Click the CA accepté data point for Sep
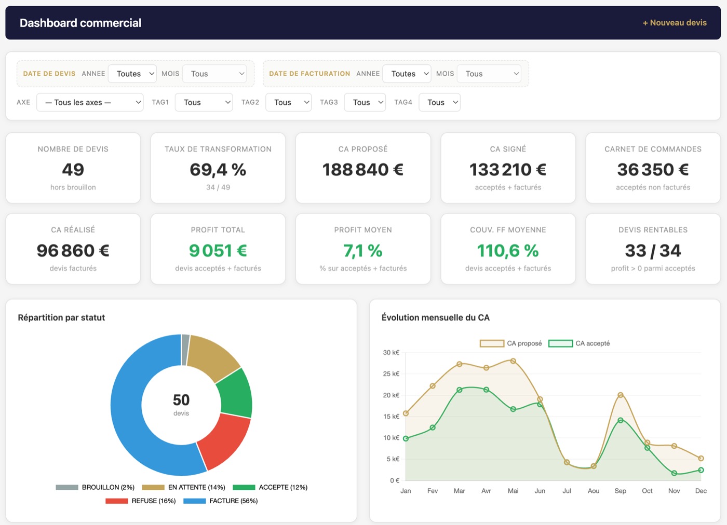Screen dimensions: 727x525 click(620, 420)
